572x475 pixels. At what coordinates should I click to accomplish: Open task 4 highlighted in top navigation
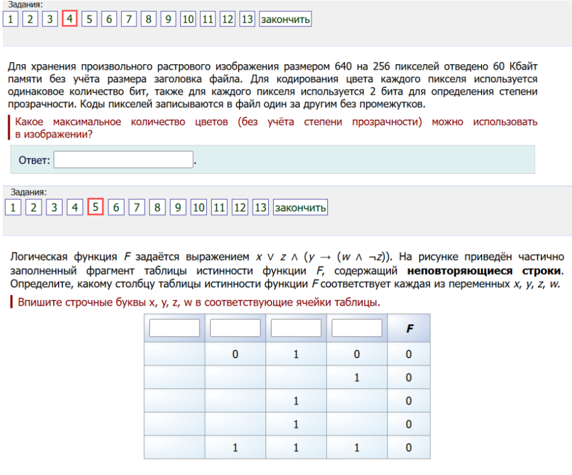(x=69, y=19)
